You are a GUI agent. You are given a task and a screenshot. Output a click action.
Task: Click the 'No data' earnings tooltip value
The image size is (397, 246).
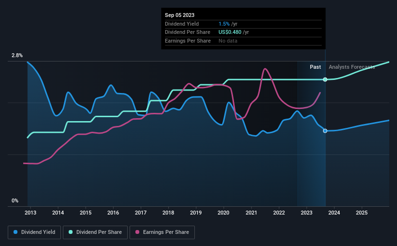(228, 41)
